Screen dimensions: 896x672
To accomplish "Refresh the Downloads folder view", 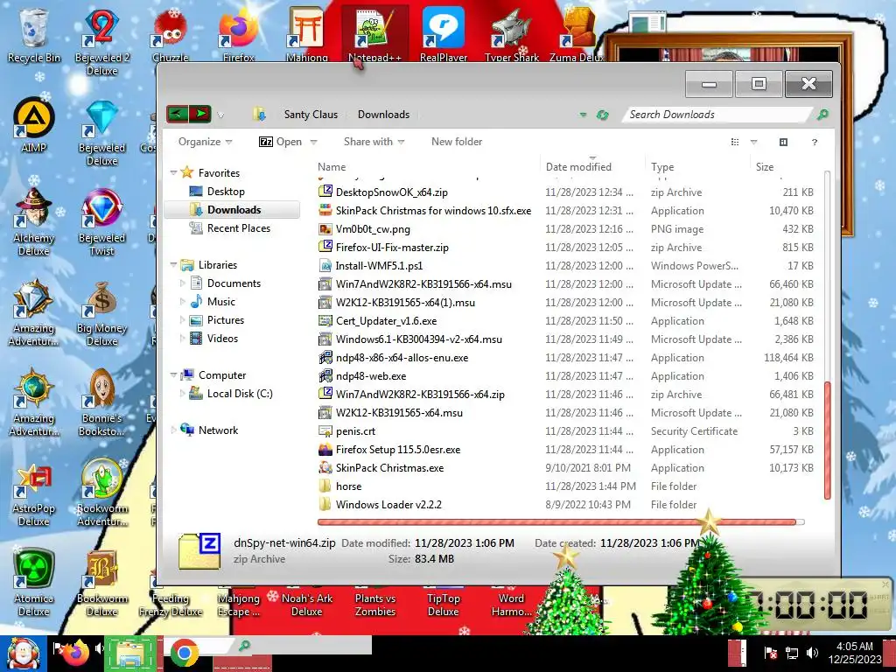I will (x=602, y=115).
